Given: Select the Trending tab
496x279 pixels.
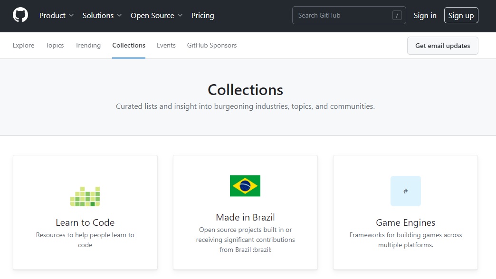Looking at the screenshot, I should (88, 46).
